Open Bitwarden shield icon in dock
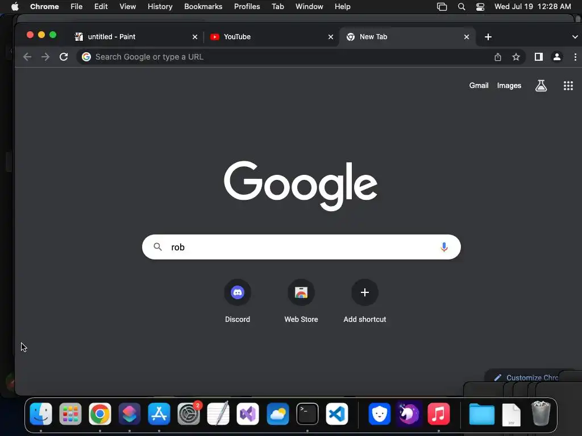 379,414
